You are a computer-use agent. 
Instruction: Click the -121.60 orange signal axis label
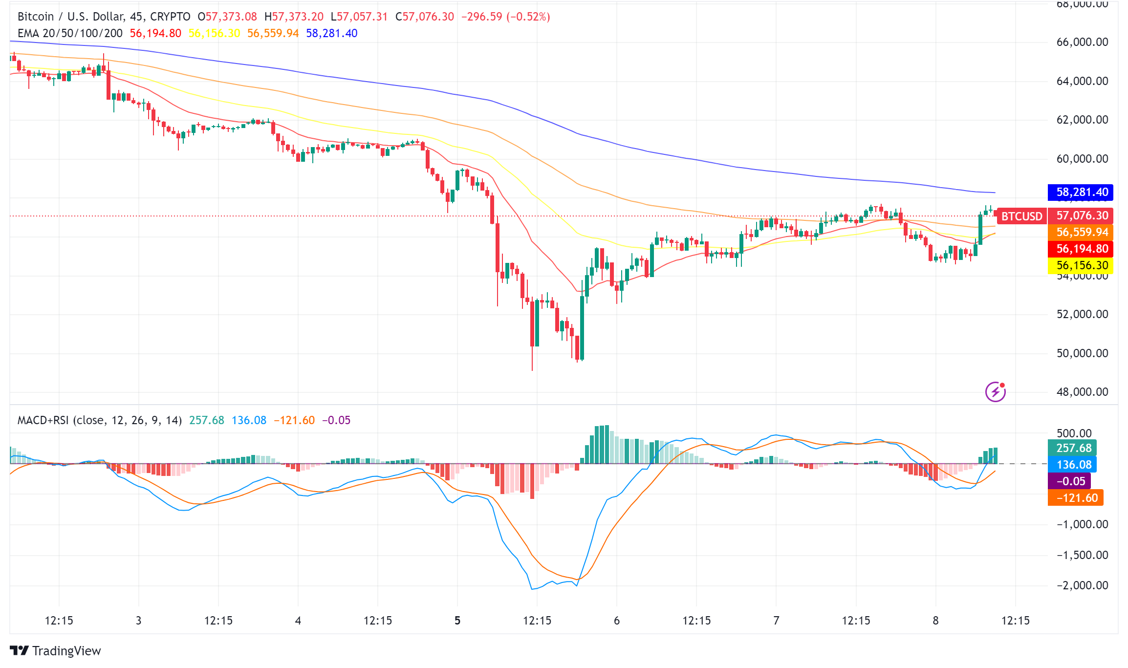(1076, 498)
